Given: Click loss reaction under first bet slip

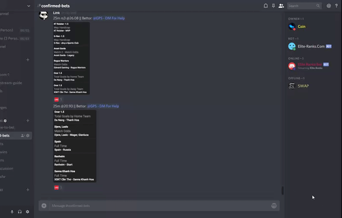Looking at the screenshot, I should 58,100.
